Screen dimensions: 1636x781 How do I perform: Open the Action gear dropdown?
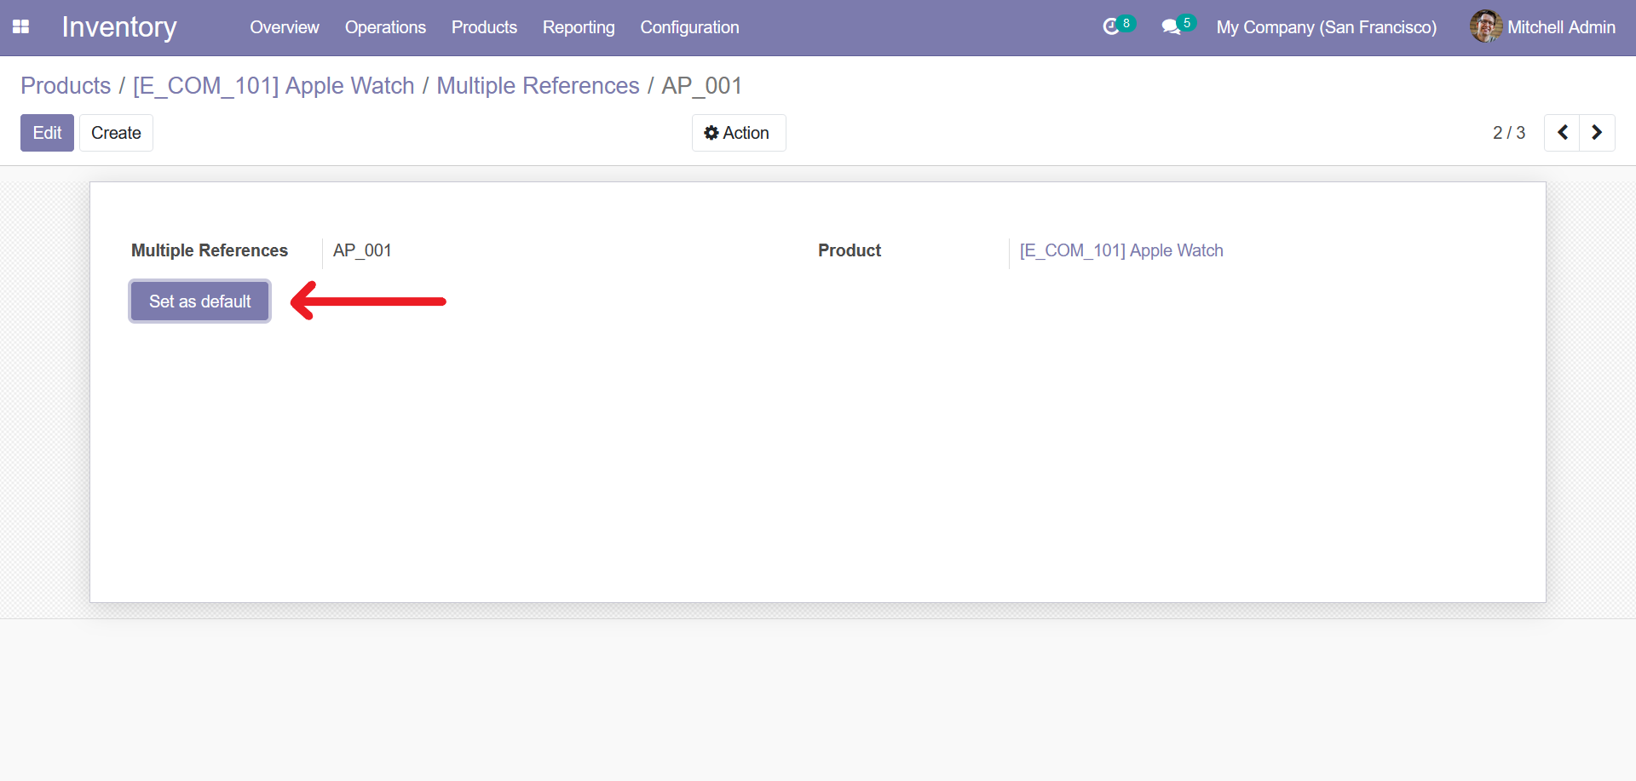coord(738,133)
